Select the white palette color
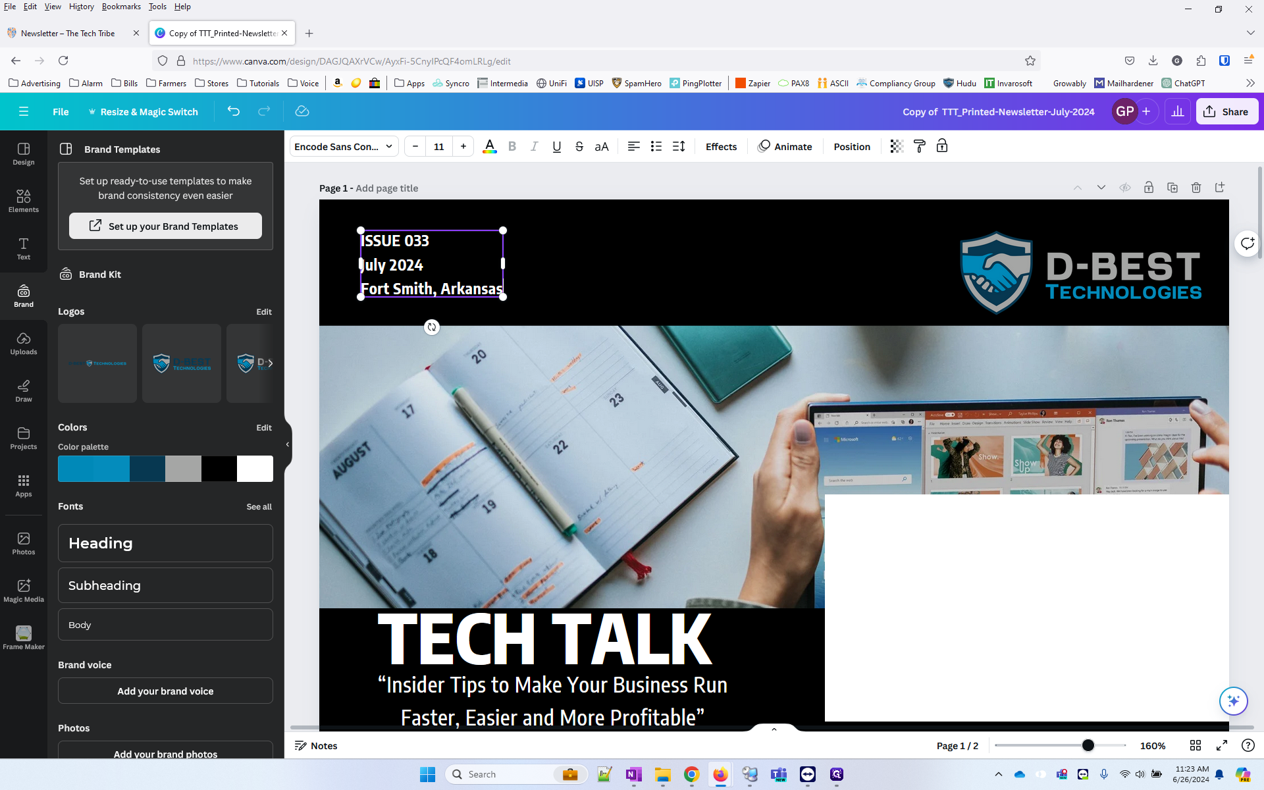 [x=255, y=469]
